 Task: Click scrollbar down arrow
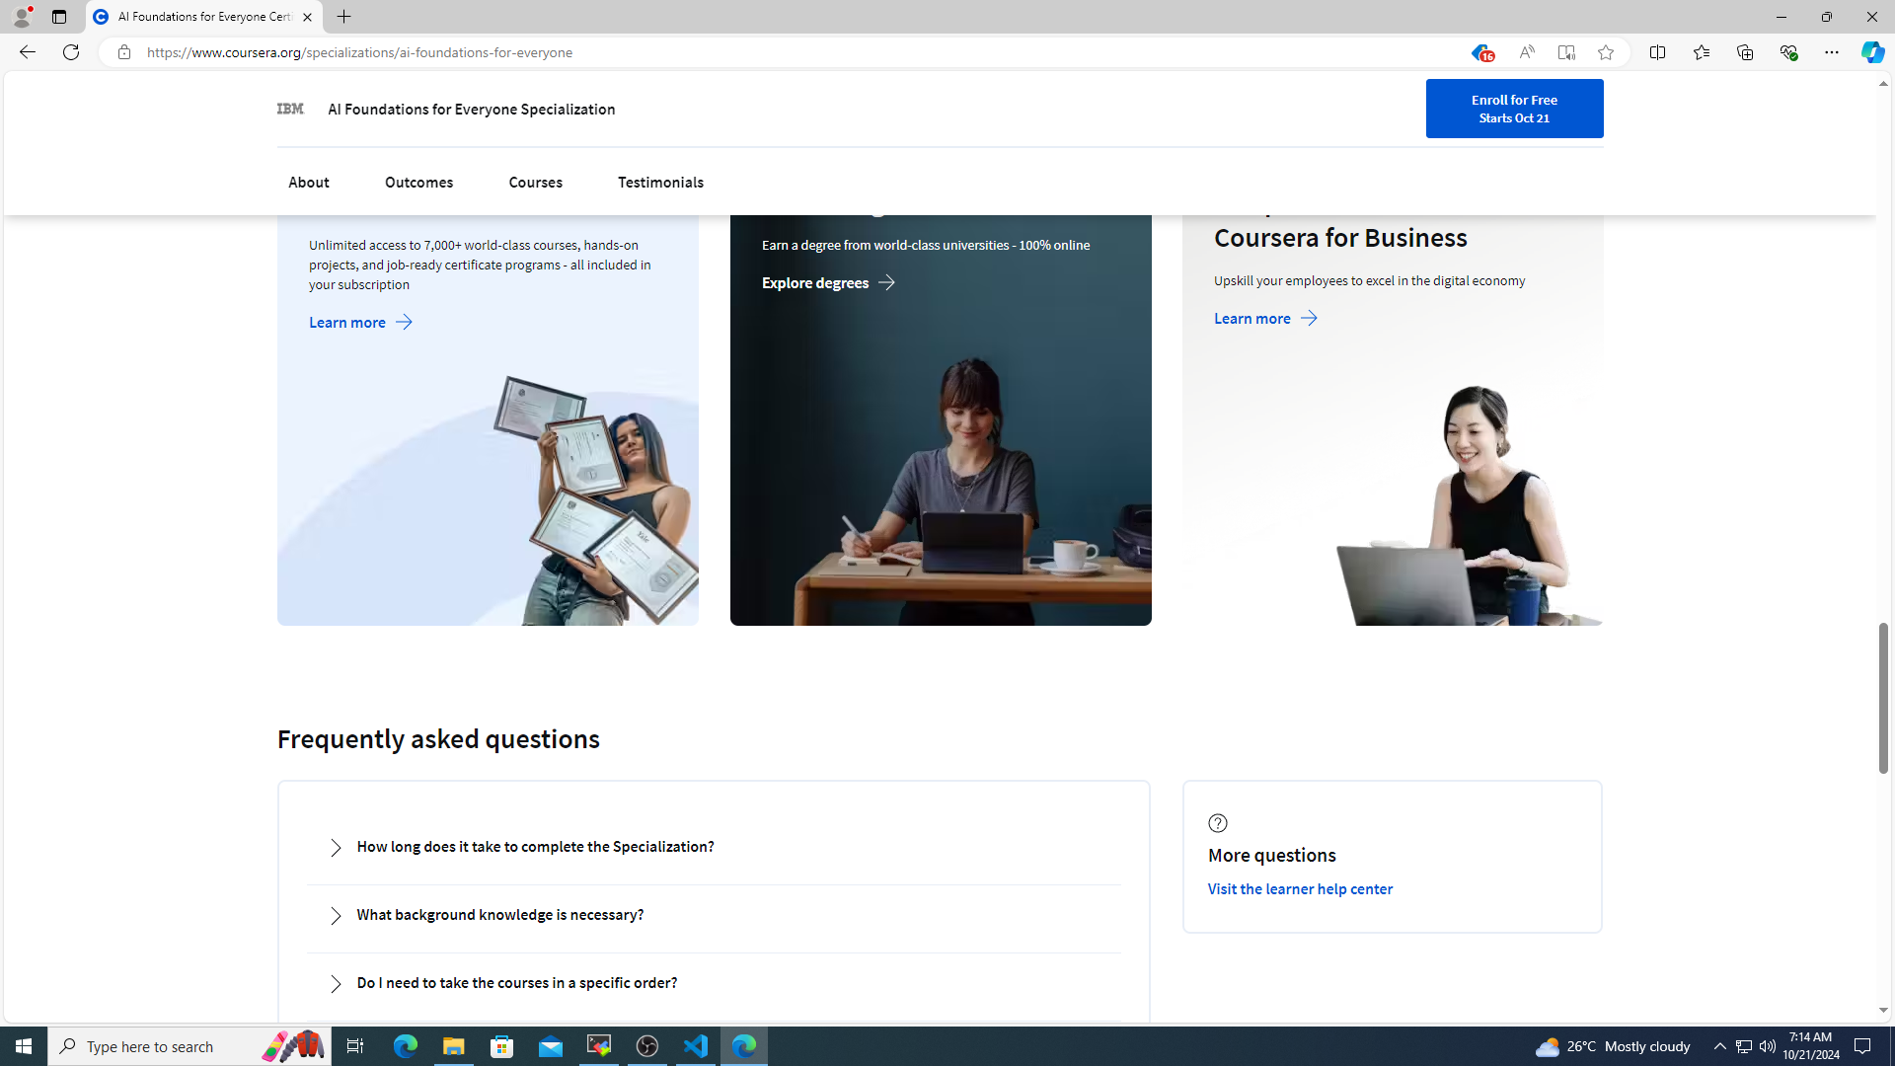click(x=1883, y=1010)
